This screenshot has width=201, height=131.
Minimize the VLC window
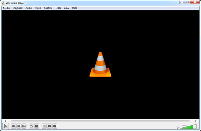(182, 2)
